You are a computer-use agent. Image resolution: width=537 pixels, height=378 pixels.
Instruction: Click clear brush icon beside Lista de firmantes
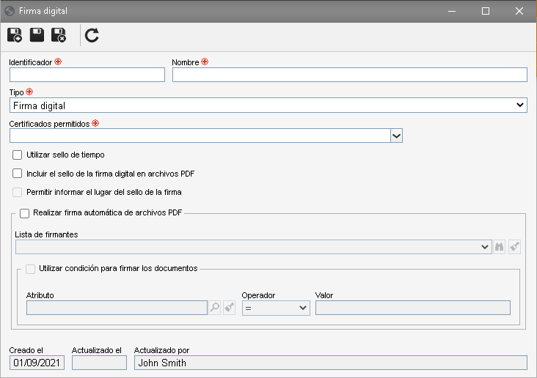514,247
